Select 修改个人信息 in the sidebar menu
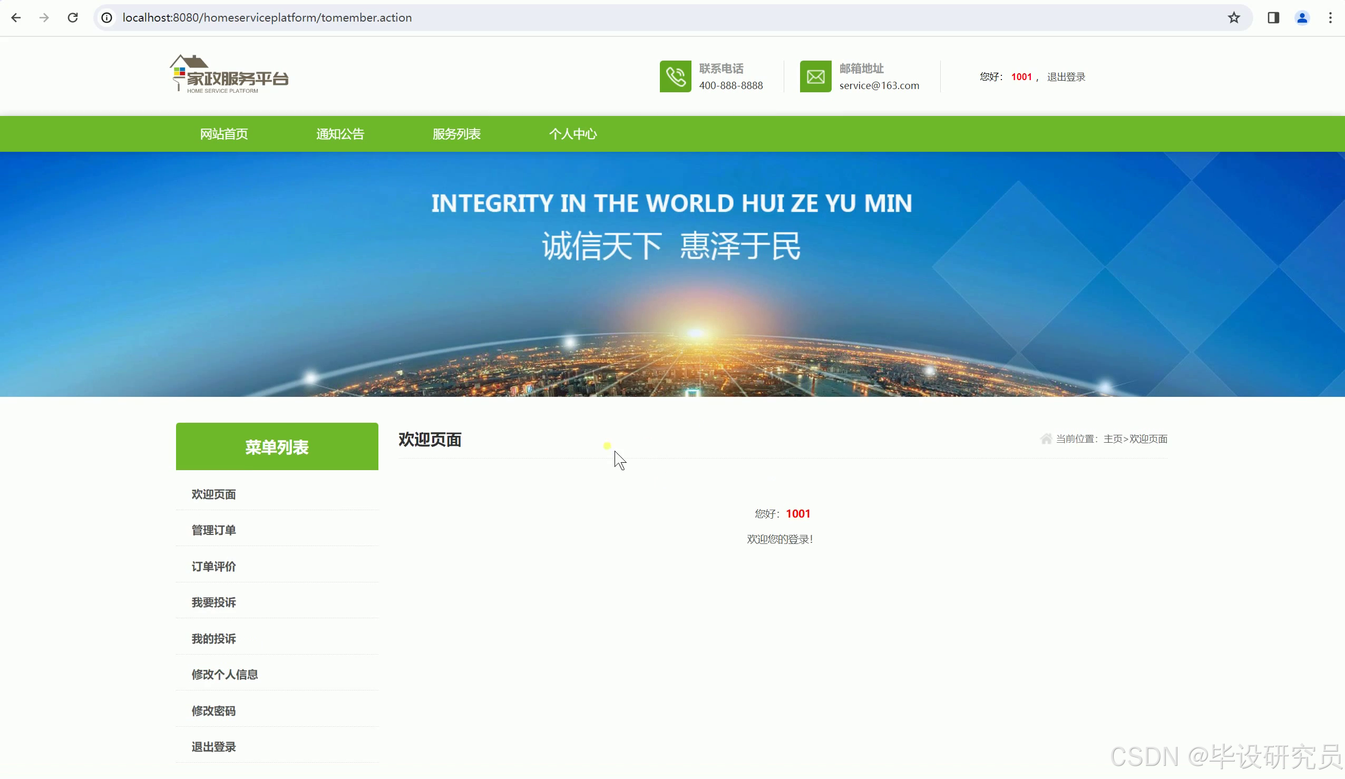Viewport: 1345px width, 779px height. pyautogui.click(x=225, y=674)
